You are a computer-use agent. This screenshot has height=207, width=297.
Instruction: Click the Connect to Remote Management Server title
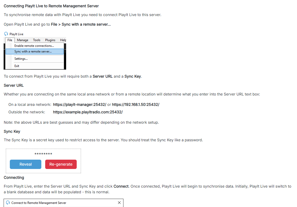coord(39,203)
